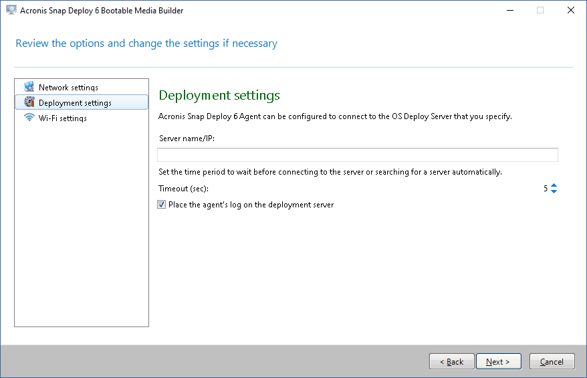
Task: Cancel the media builder wizard
Action: (552, 361)
